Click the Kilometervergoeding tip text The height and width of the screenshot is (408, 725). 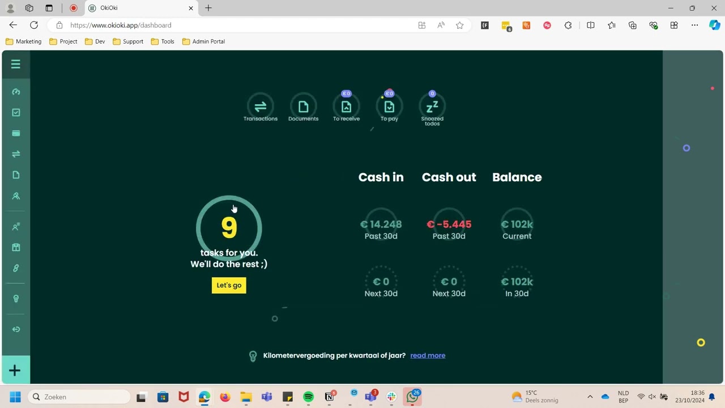(334, 355)
